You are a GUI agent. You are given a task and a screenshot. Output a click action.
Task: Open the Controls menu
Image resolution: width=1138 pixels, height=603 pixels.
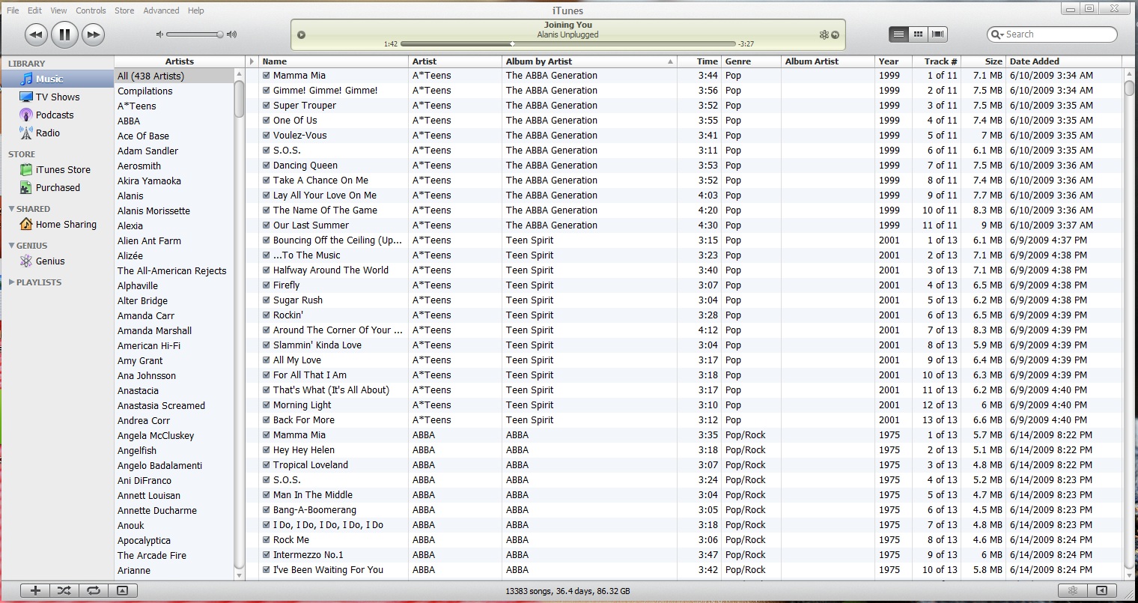[91, 10]
